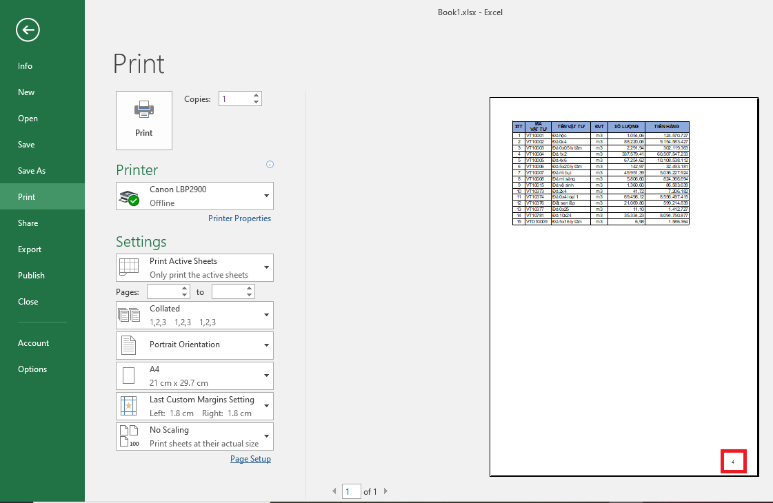Click the current page number box
This screenshot has width=773, height=503.
352,491
